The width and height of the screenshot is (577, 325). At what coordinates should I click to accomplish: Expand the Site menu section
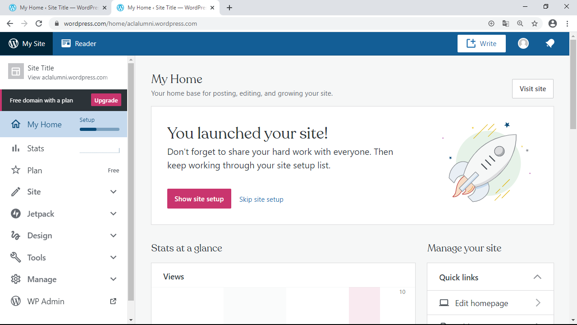(x=113, y=192)
